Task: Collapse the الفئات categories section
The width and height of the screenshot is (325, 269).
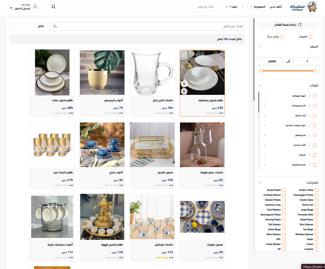Action: (260, 85)
